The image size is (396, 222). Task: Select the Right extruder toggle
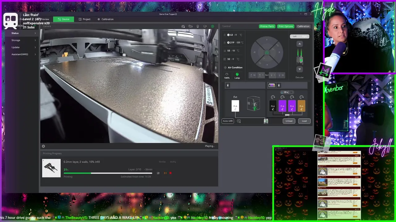pos(304,36)
